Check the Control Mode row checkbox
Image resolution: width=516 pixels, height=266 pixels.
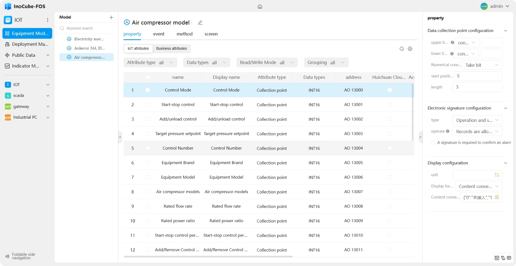point(148,90)
